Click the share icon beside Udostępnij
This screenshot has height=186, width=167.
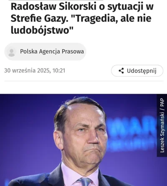pyautogui.click(x=121, y=71)
